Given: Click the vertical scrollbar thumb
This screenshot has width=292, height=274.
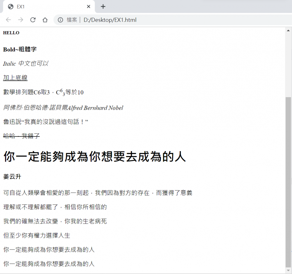Looking at the screenshot, I should coord(288,182).
